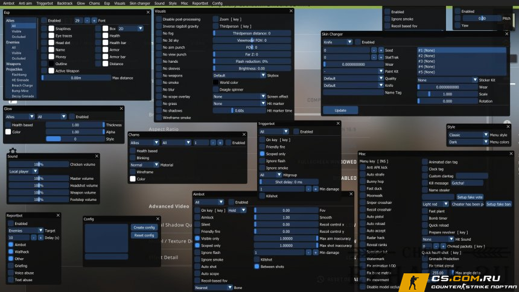Image resolution: width=519 pixels, height=292 pixels.
Task: Adjust the Master volume slider
Action: [x=39, y=179]
